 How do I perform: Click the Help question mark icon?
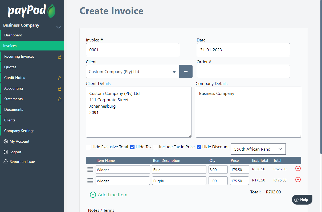point(296,200)
